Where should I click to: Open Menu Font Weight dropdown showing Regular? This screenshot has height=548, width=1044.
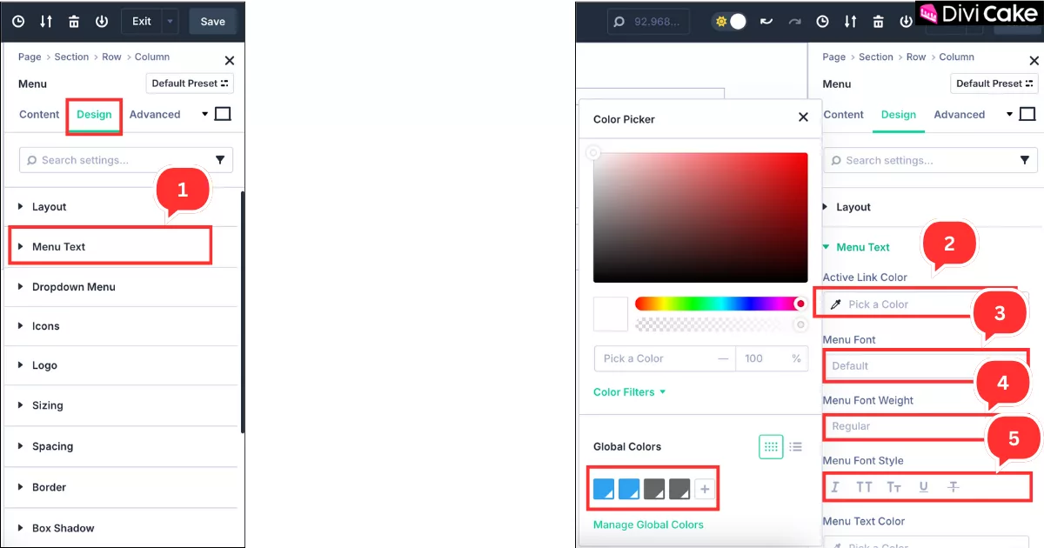pyautogui.click(x=926, y=426)
